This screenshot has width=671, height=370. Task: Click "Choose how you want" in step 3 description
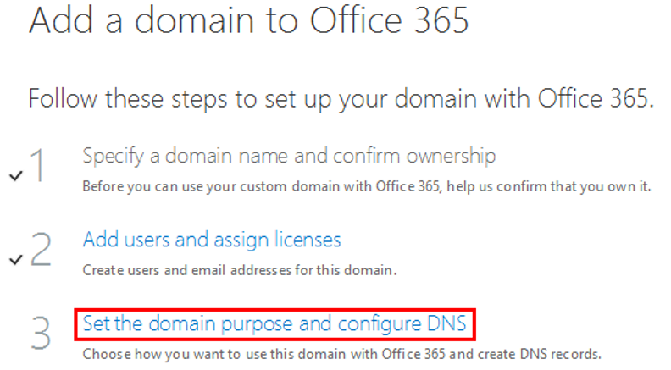point(138,353)
